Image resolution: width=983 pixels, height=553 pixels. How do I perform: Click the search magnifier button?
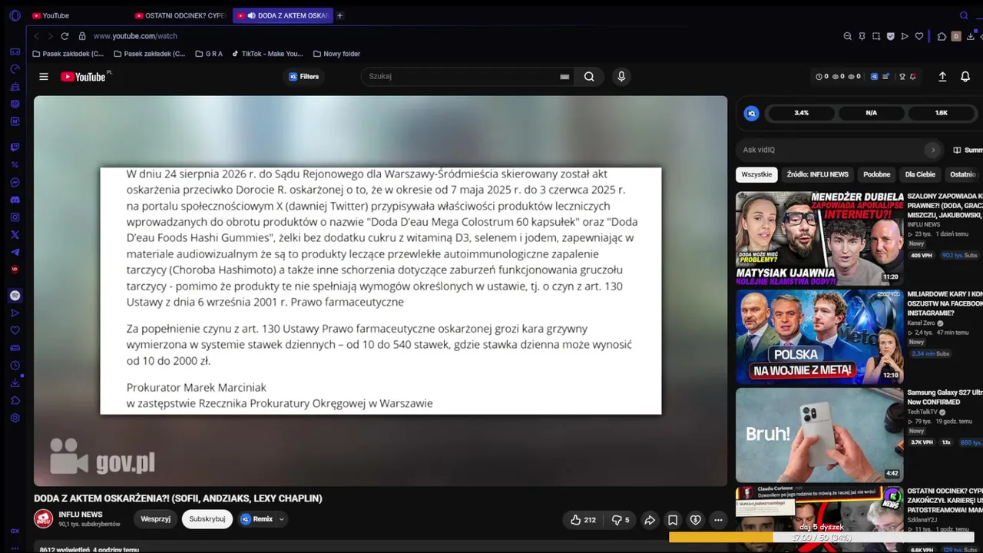(589, 76)
